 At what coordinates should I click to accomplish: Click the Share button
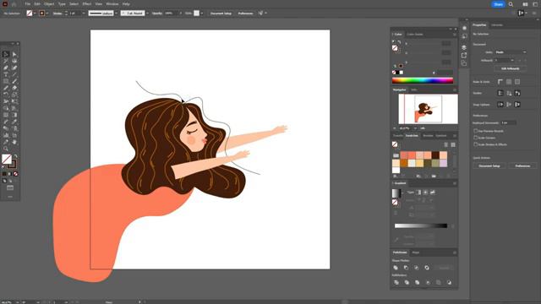pos(498,4)
